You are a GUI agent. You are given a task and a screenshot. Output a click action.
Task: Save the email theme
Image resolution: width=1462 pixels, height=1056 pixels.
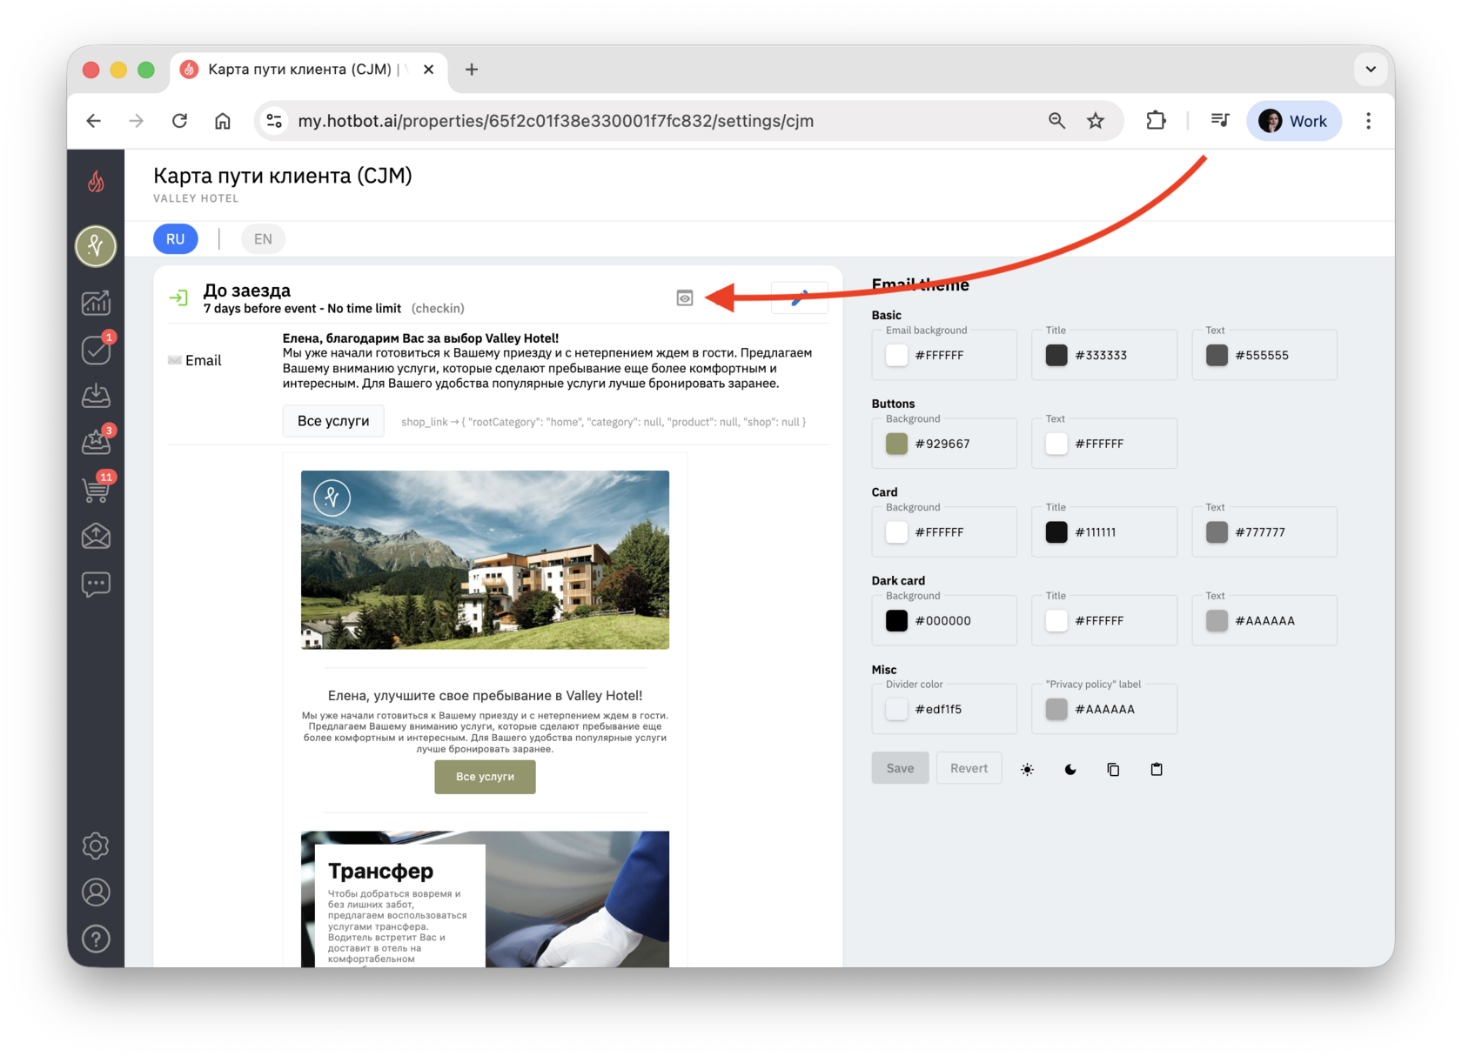point(900,769)
